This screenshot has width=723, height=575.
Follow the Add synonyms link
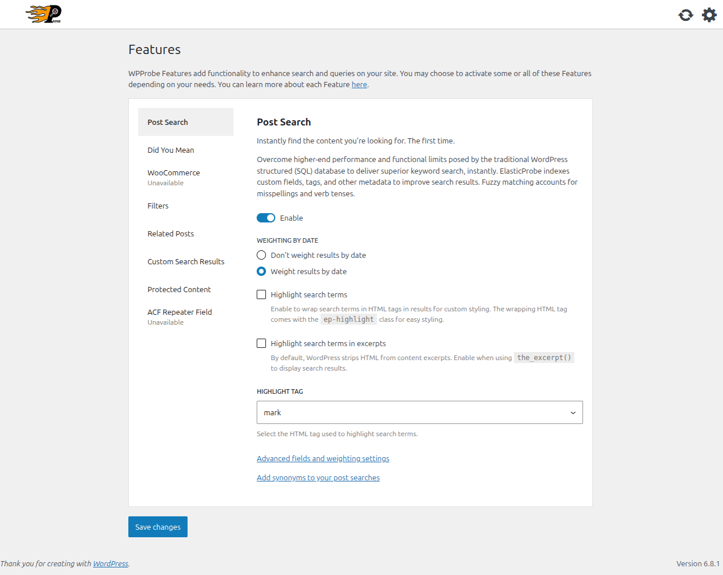(318, 477)
